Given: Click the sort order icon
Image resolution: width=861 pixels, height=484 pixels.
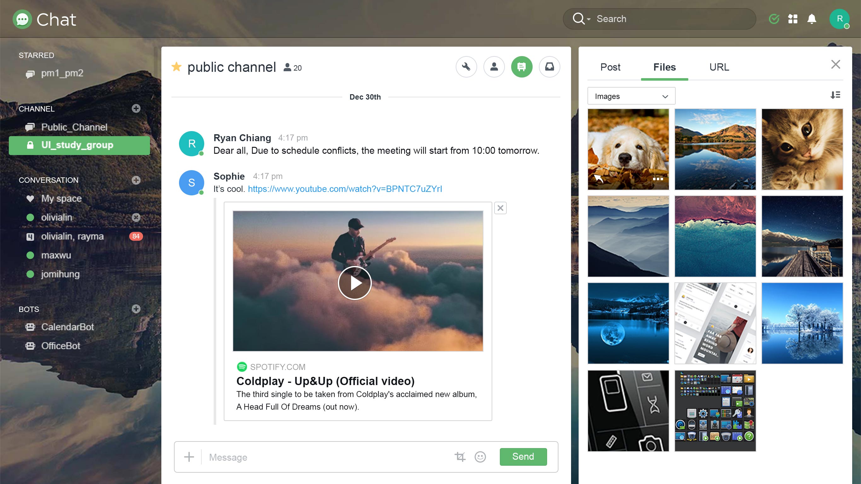Looking at the screenshot, I should [835, 95].
